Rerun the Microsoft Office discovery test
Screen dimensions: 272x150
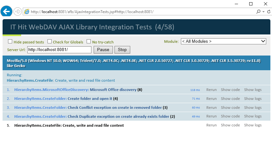coord(211,90)
